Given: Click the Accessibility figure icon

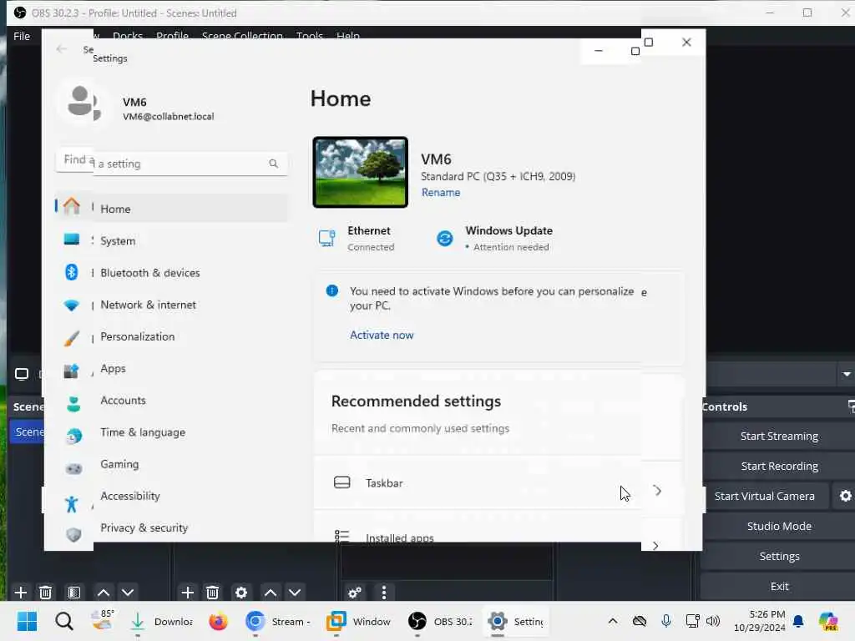Looking at the screenshot, I should (72, 503).
